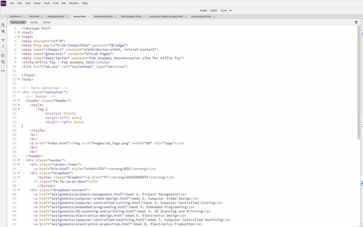Open the Insert menu
363x227 pixels.
tap(37, 3)
